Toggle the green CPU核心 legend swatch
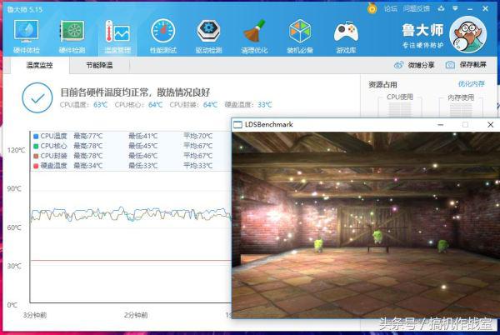 click(36, 147)
